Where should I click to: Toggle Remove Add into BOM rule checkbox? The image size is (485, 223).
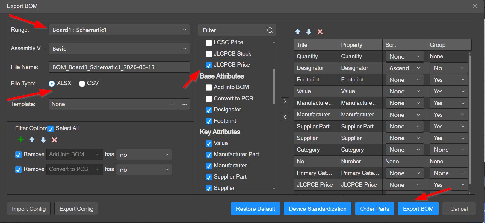point(18,155)
